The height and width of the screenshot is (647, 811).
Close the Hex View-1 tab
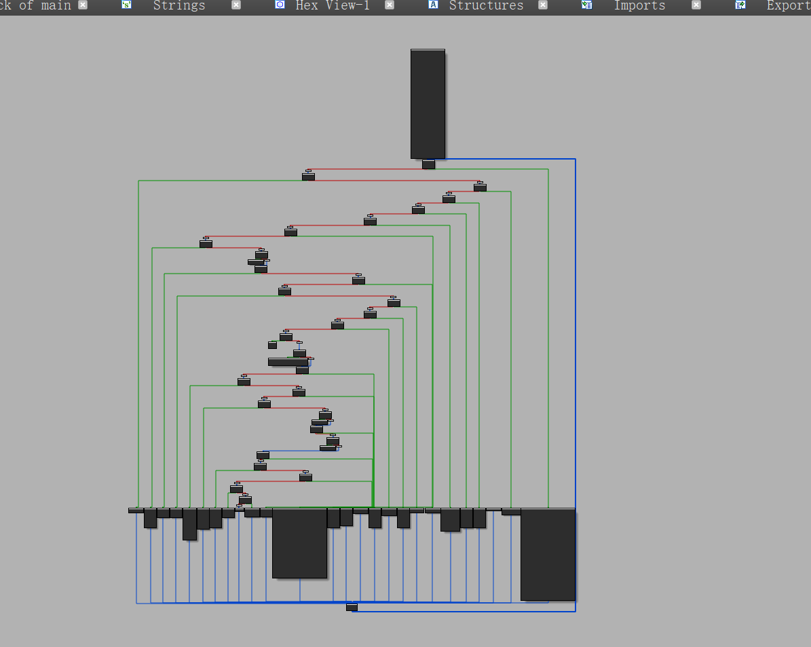390,5
